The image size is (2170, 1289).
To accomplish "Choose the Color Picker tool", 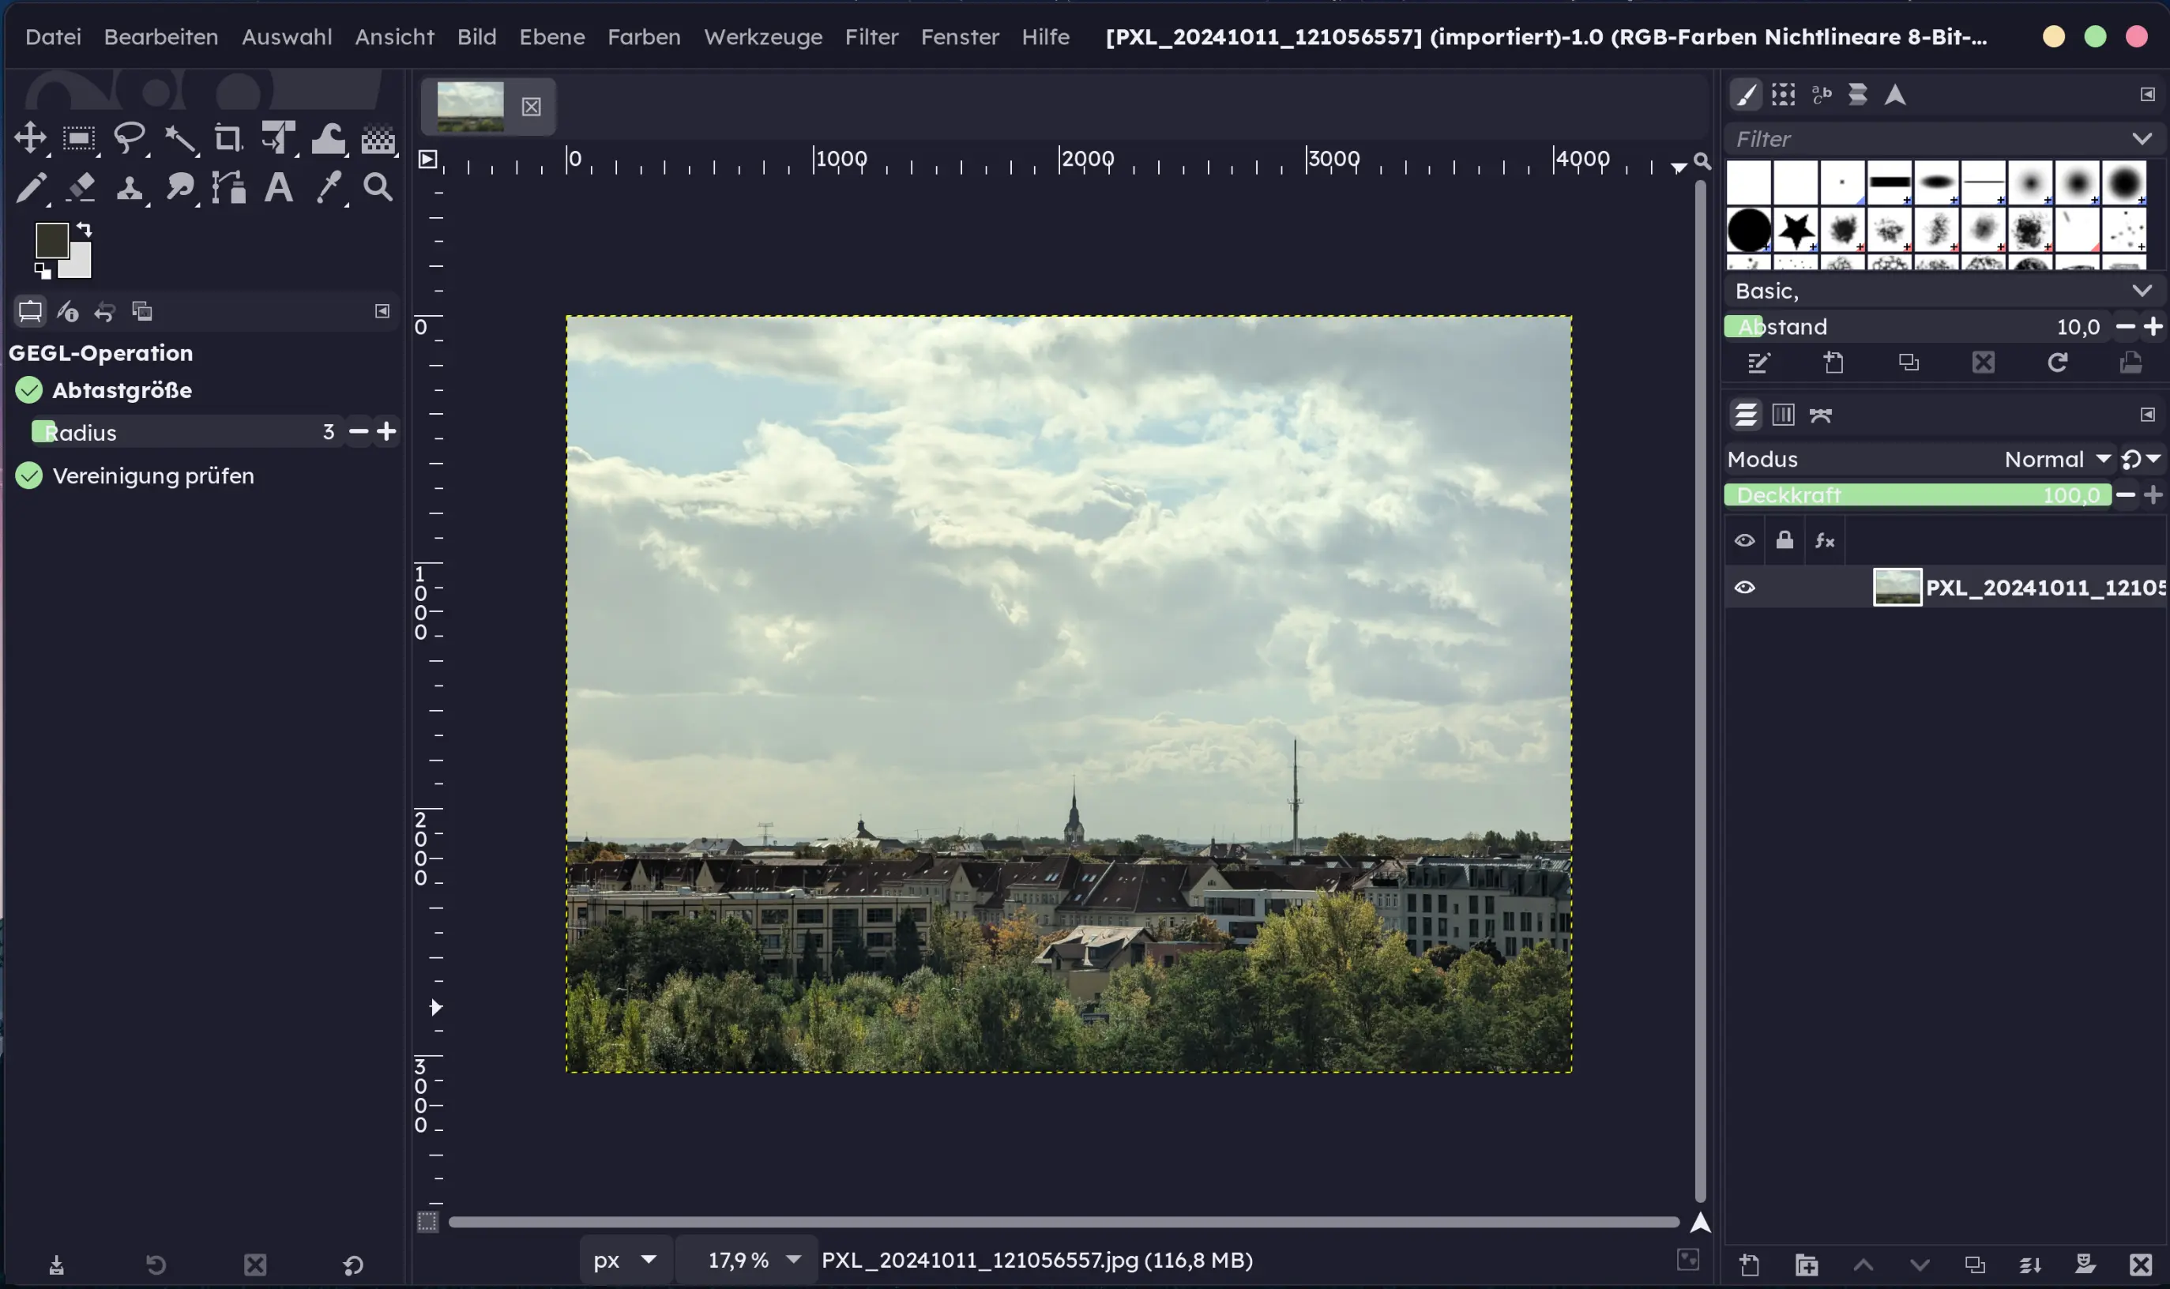I will [329, 188].
